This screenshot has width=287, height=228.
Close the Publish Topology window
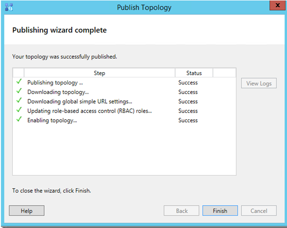pos(277,5)
